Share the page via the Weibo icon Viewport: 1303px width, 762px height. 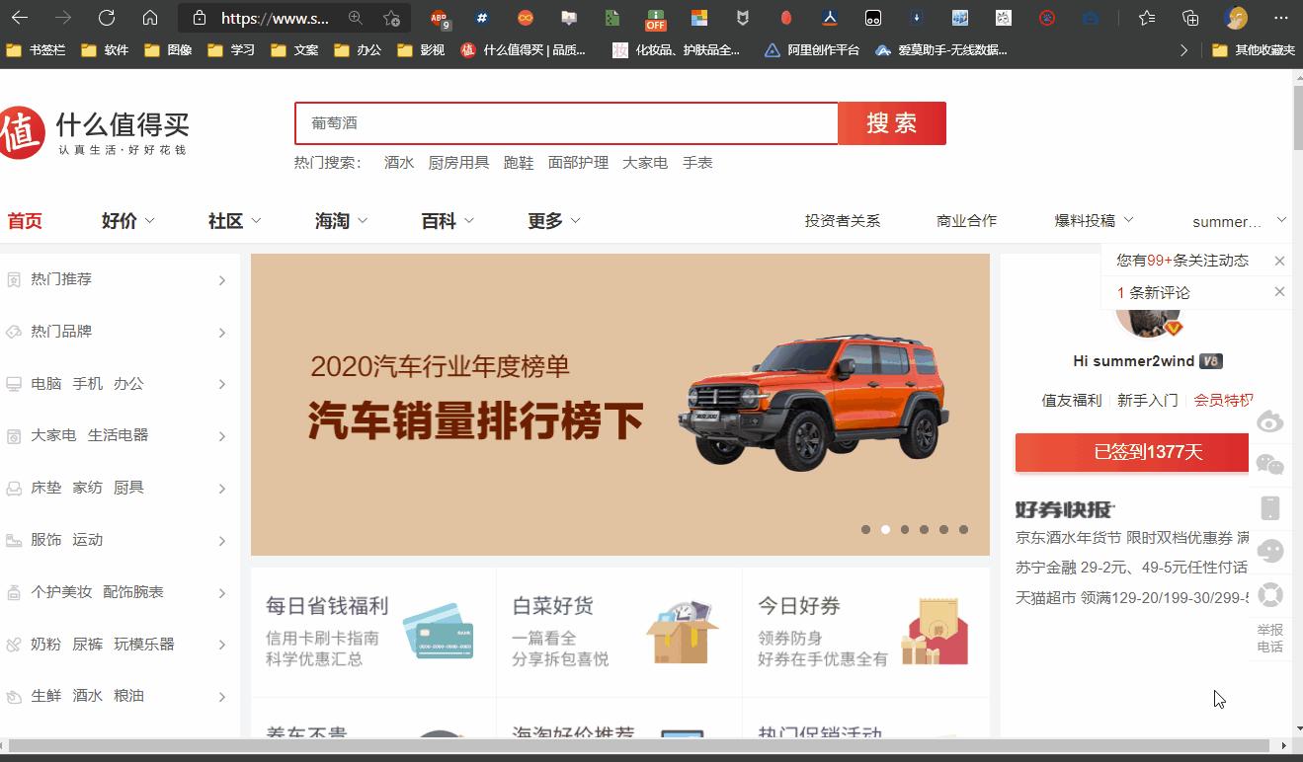pyautogui.click(x=1270, y=419)
